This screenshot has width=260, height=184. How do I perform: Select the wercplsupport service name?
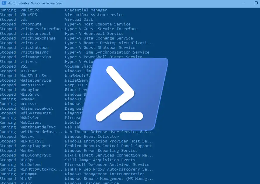tap(36, 146)
